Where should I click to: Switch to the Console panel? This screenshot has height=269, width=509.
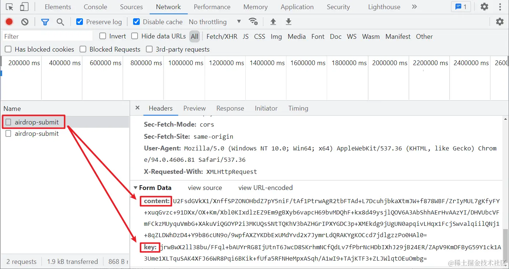(x=95, y=7)
